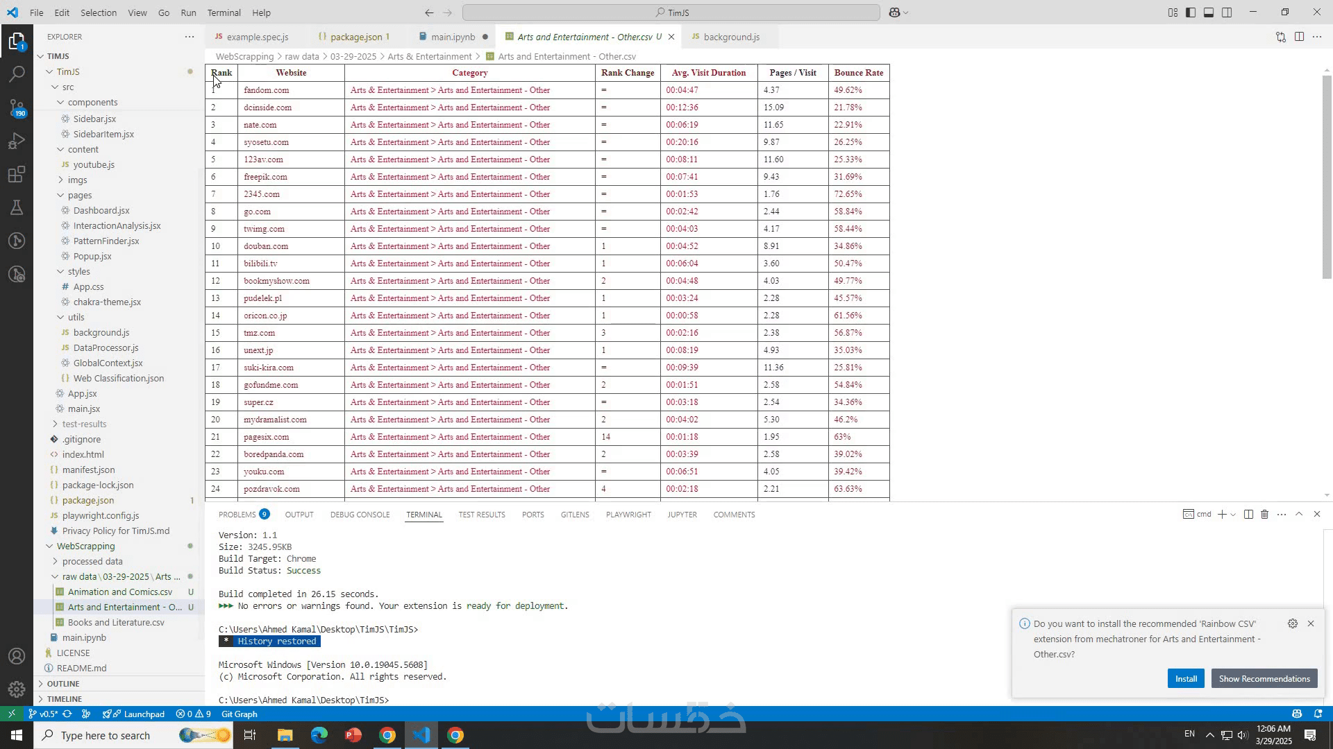Toggle the primary sidebar layout button
The width and height of the screenshot is (1333, 749).
coord(1191,12)
